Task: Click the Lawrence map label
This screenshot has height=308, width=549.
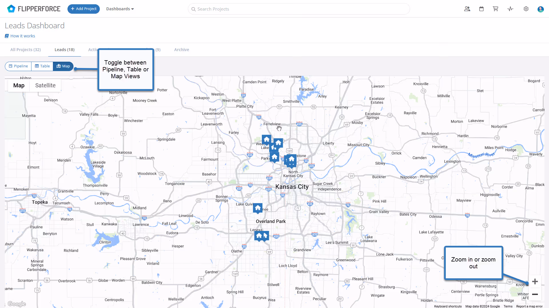Action: (x=141, y=225)
